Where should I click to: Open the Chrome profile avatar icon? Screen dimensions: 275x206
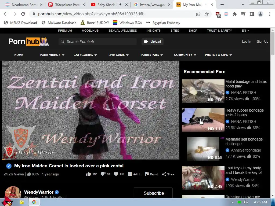260,14
